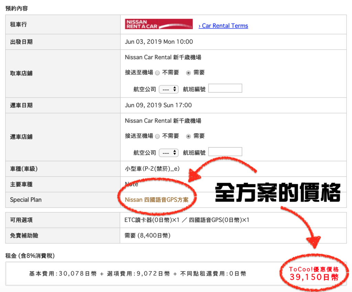Click the ToCoo!優惠價格 39,150日幣 total
Viewport: 352px width, 292px height.
tap(314, 273)
